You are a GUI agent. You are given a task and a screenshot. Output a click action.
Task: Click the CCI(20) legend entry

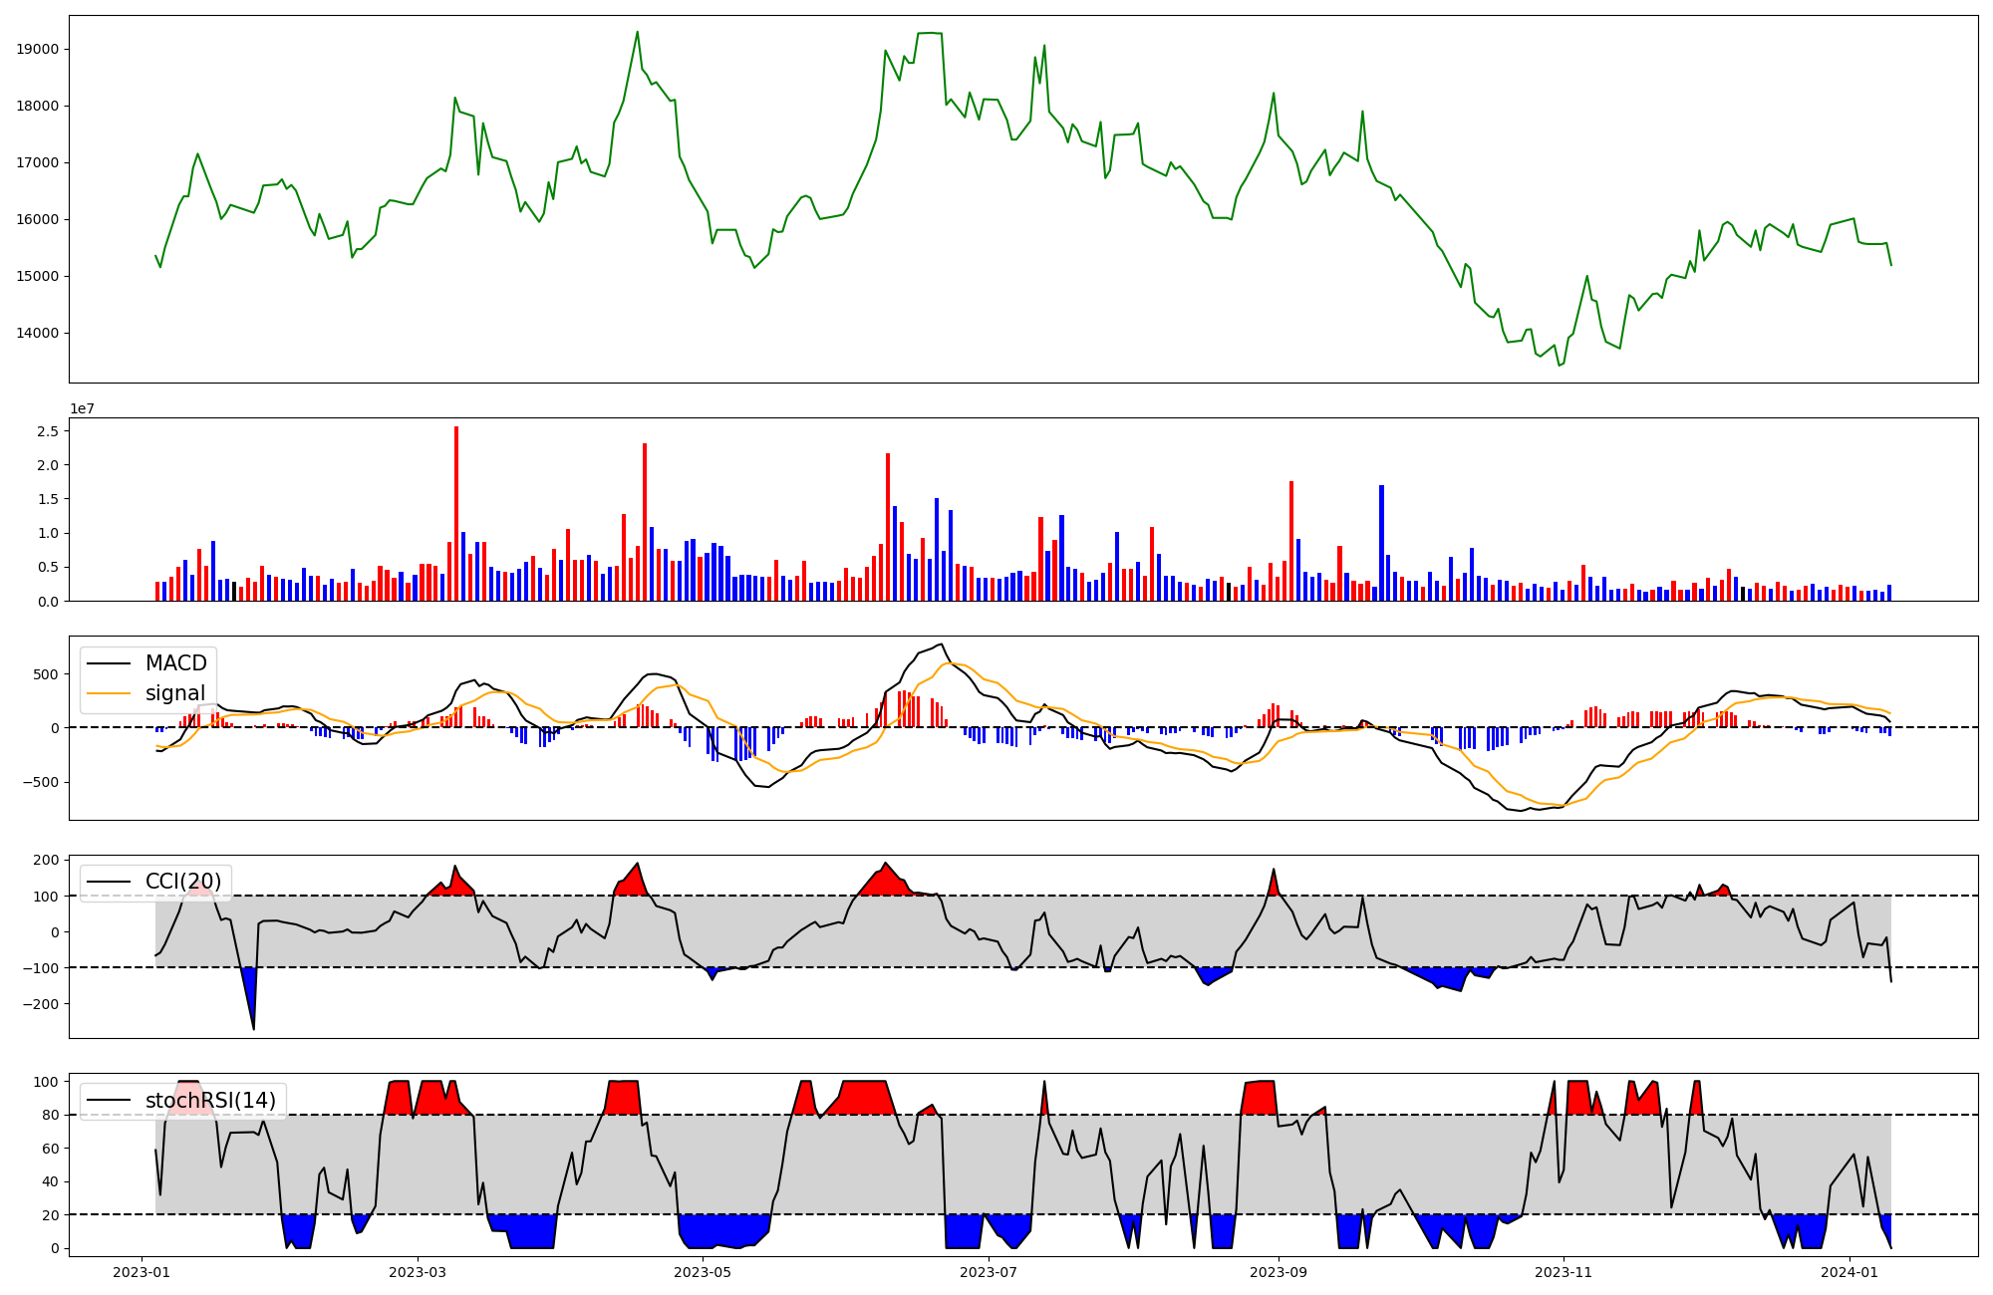coord(182,882)
